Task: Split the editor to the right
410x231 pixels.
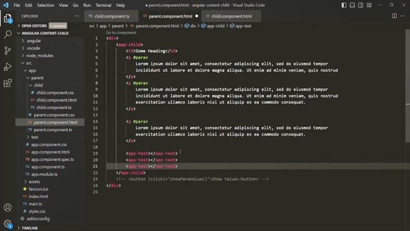Action: click(395, 16)
